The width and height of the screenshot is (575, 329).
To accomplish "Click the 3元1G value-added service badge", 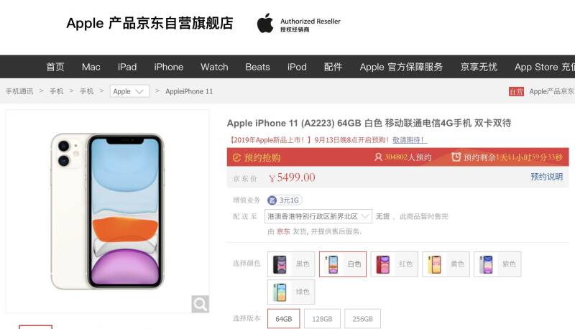I will click(x=285, y=200).
